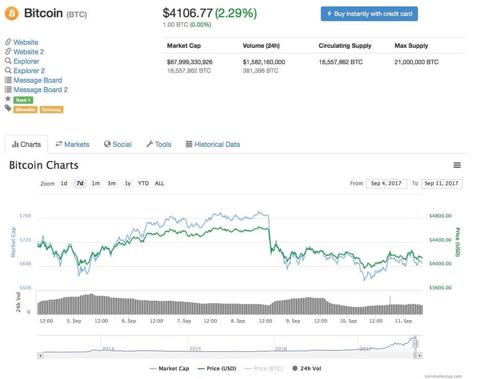Click the orange Bitcoin logo icon

pos(12,13)
